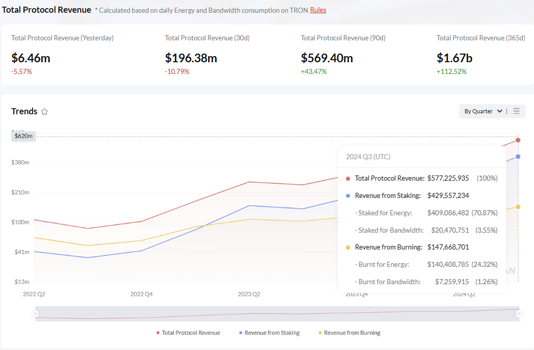The image size is (534, 350).
Task: Click the 2023 Q2 axis label
Action: click(248, 294)
